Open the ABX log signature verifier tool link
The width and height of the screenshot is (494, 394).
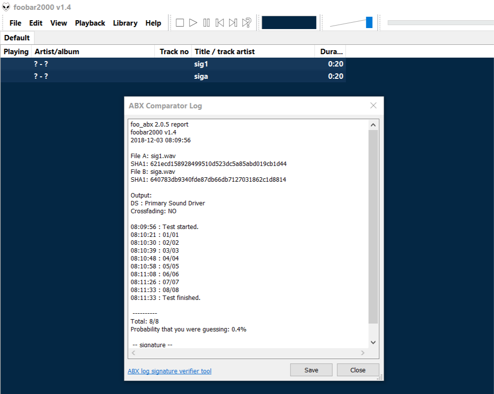pyautogui.click(x=169, y=371)
